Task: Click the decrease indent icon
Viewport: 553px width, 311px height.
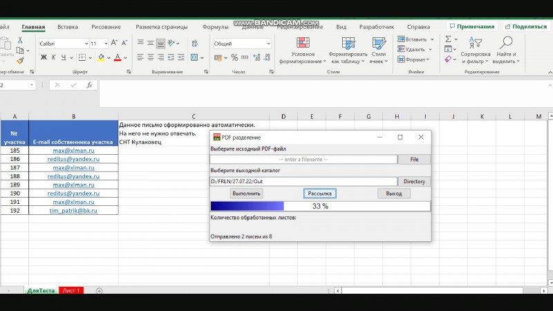Action: [x=171, y=57]
